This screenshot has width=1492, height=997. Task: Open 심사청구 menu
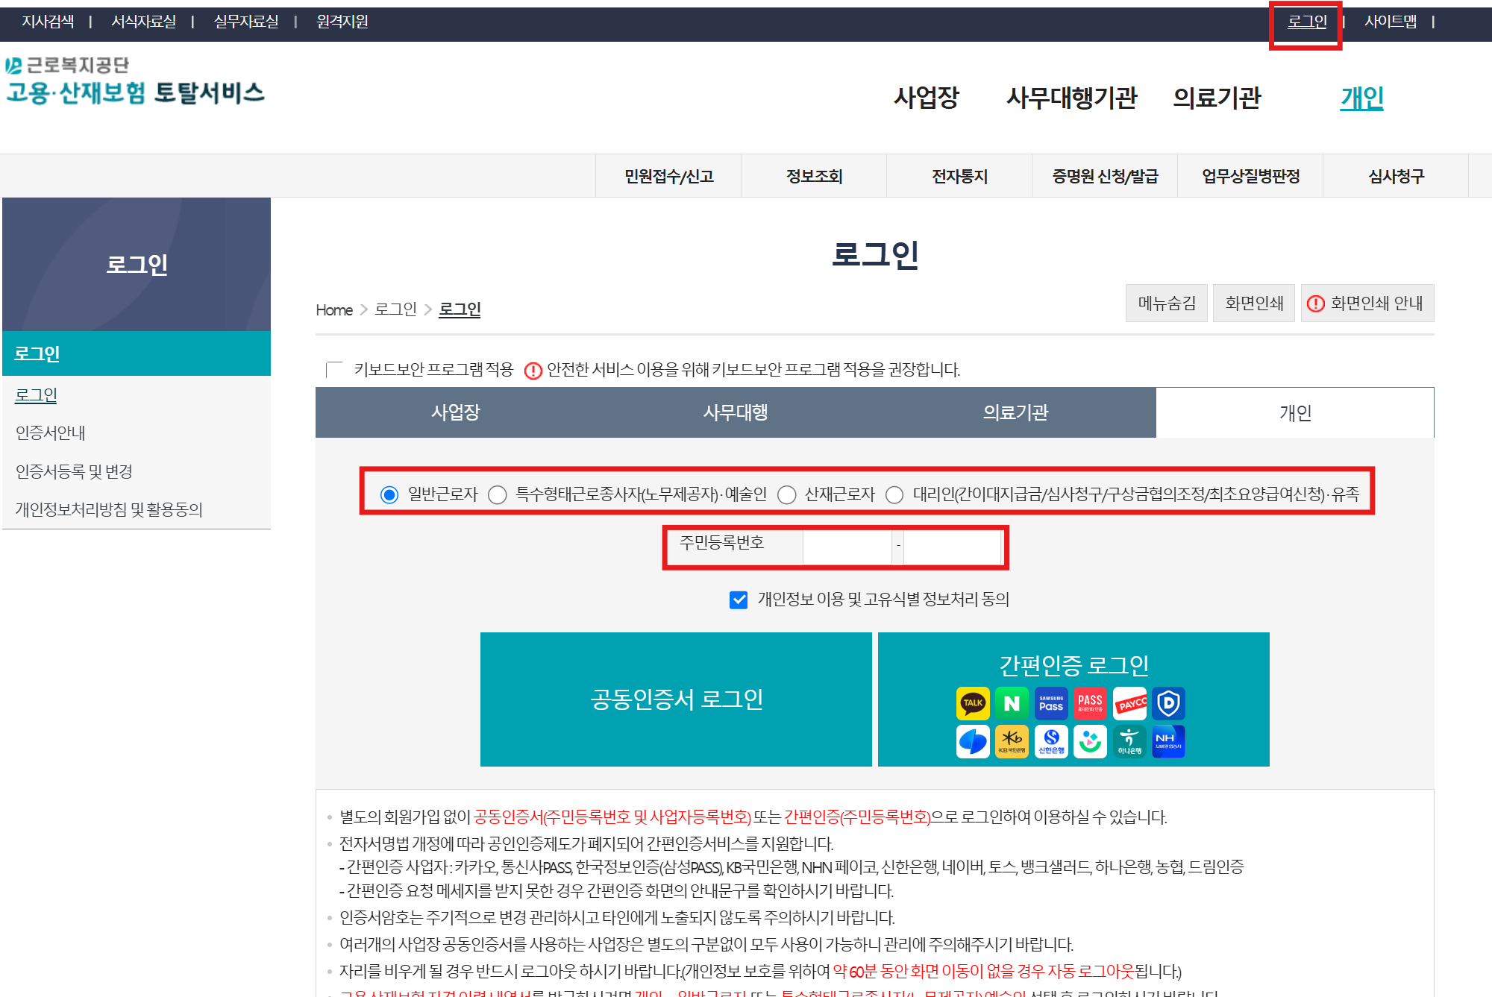click(x=1396, y=176)
